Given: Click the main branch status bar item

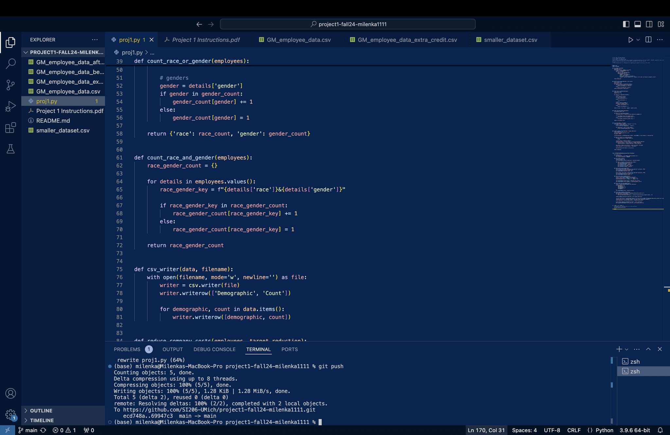Looking at the screenshot, I should click(x=28, y=430).
